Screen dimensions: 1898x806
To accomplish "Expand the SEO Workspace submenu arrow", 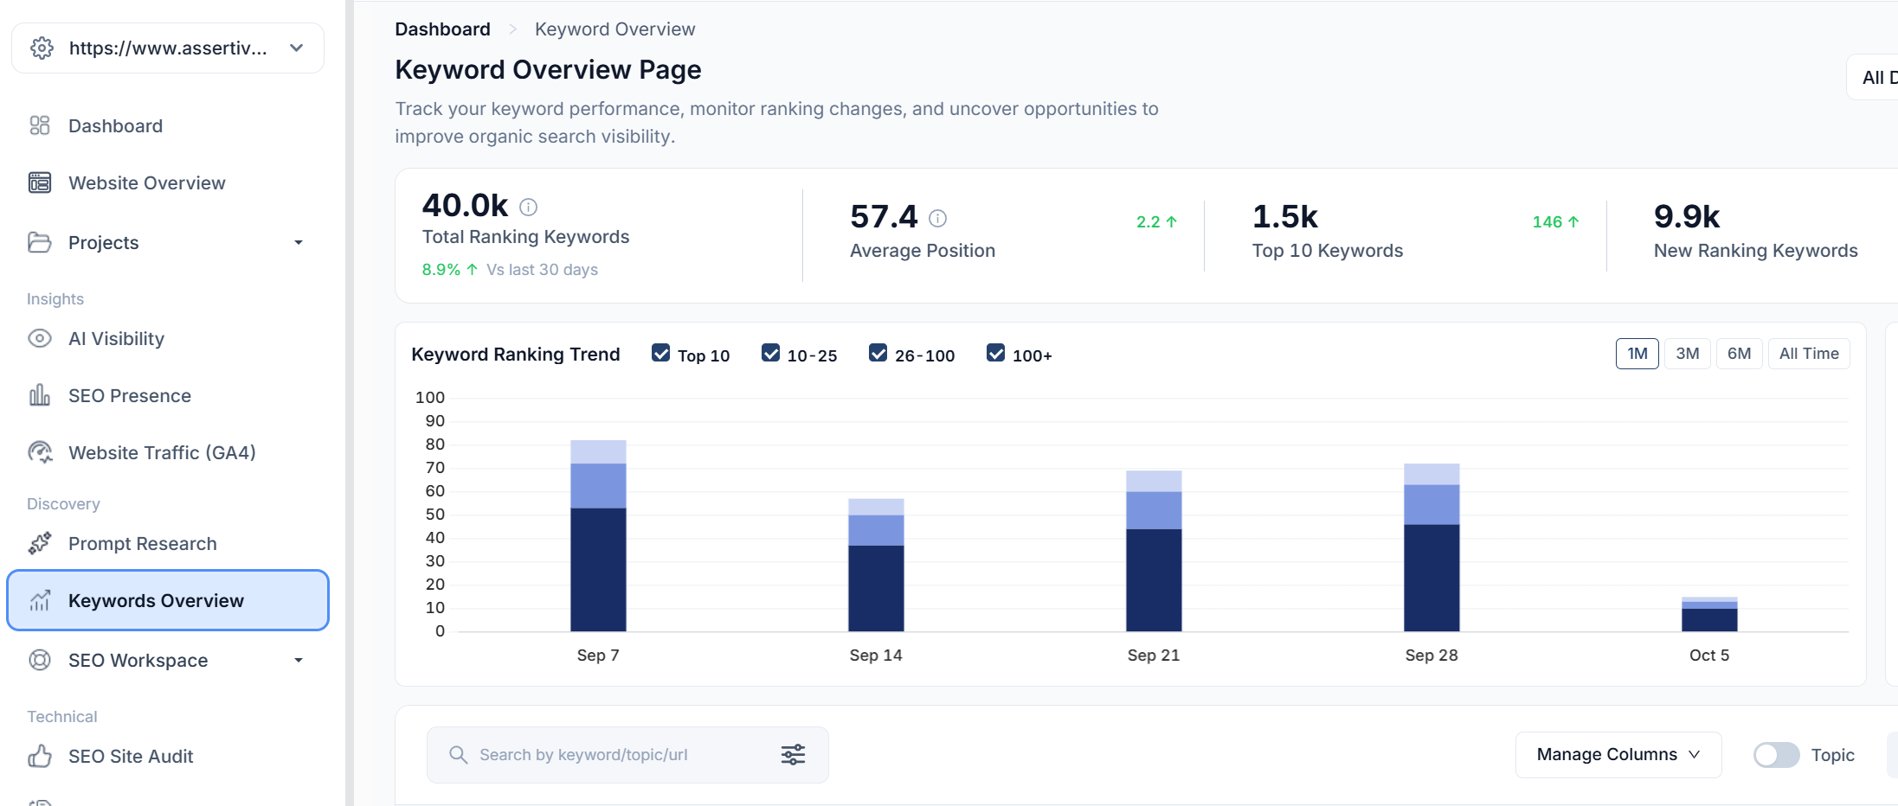I will 299,661.
